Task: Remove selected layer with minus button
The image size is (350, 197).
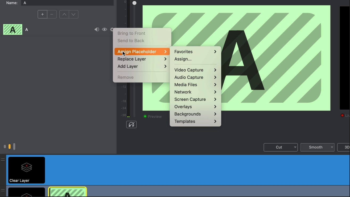Action: (52, 14)
